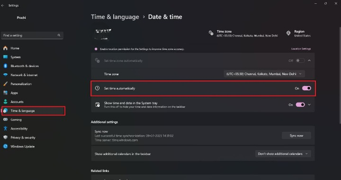Open the additional calendars dropdown

283,154
